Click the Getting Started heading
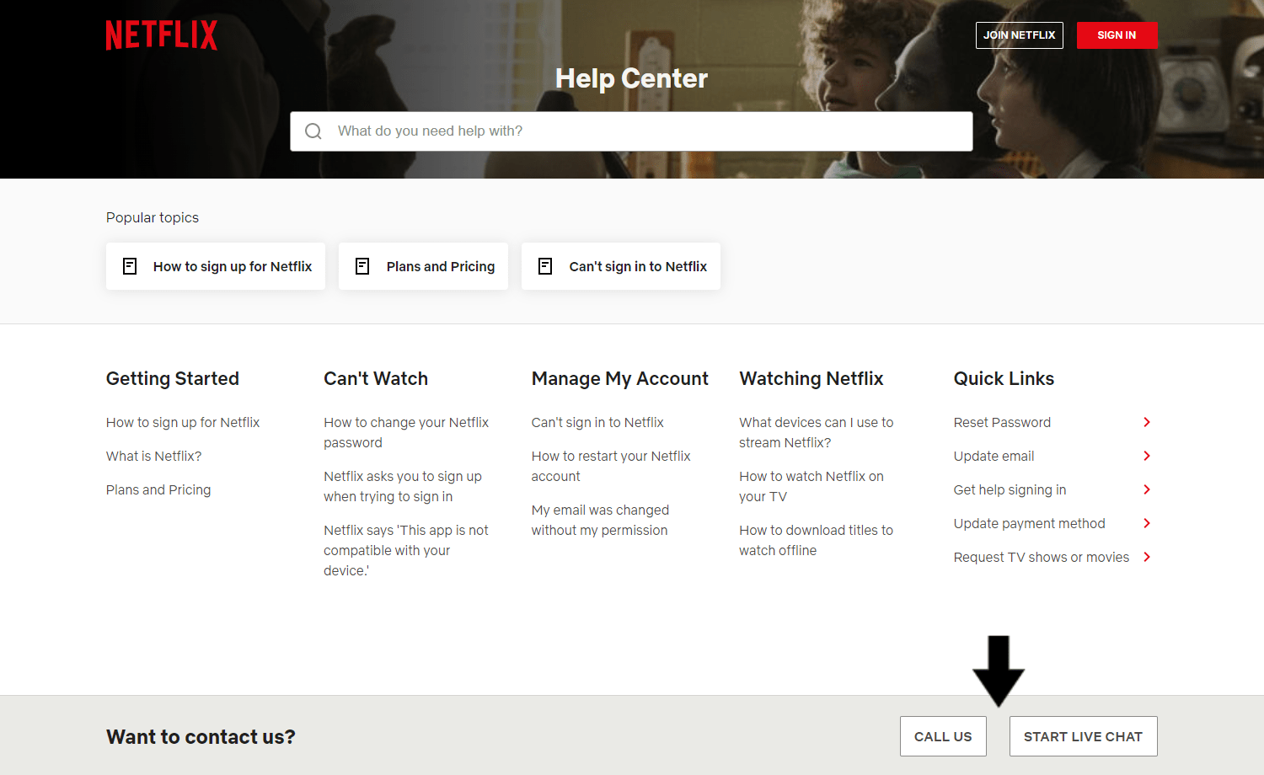 tap(173, 378)
